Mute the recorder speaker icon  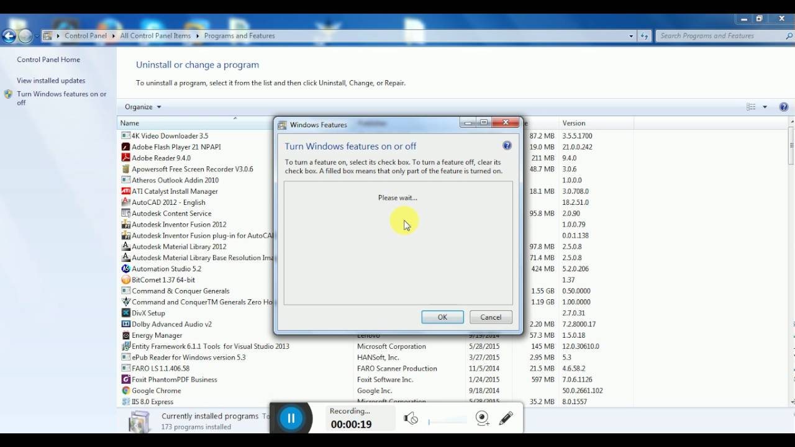click(411, 418)
